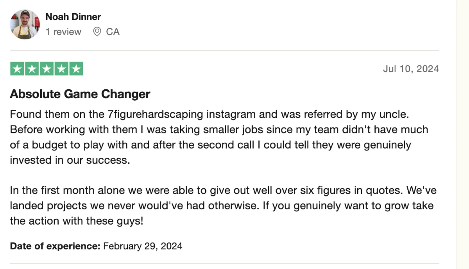This screenshot has height=269, width=469.
Task: Click the closing line 'the action with these guys!'
Action: click(x=77, y=221)
